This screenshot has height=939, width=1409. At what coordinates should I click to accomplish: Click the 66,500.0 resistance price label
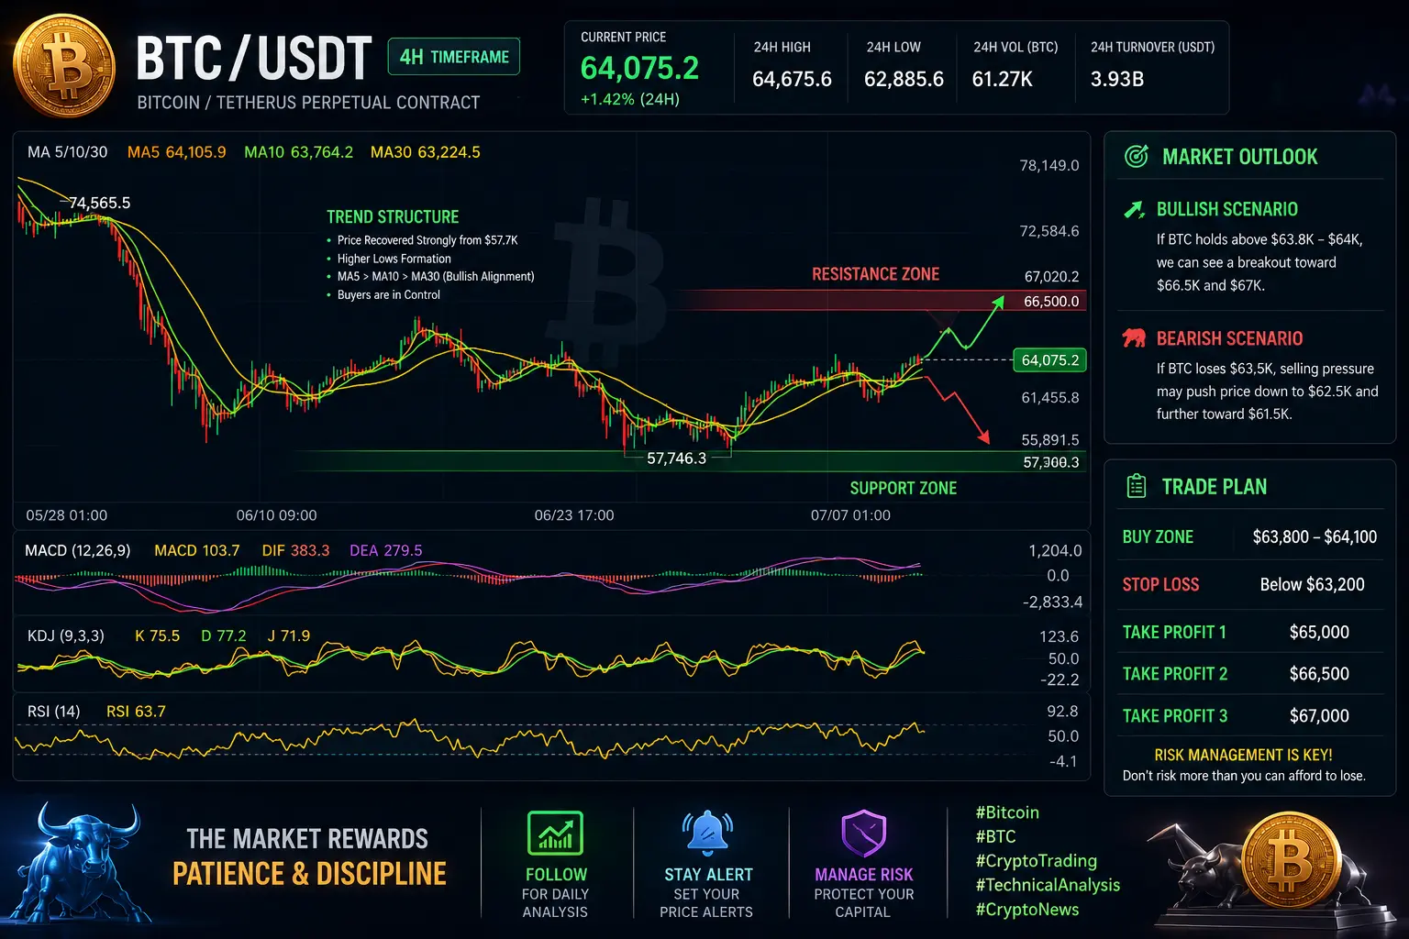tap(1051, 302)
